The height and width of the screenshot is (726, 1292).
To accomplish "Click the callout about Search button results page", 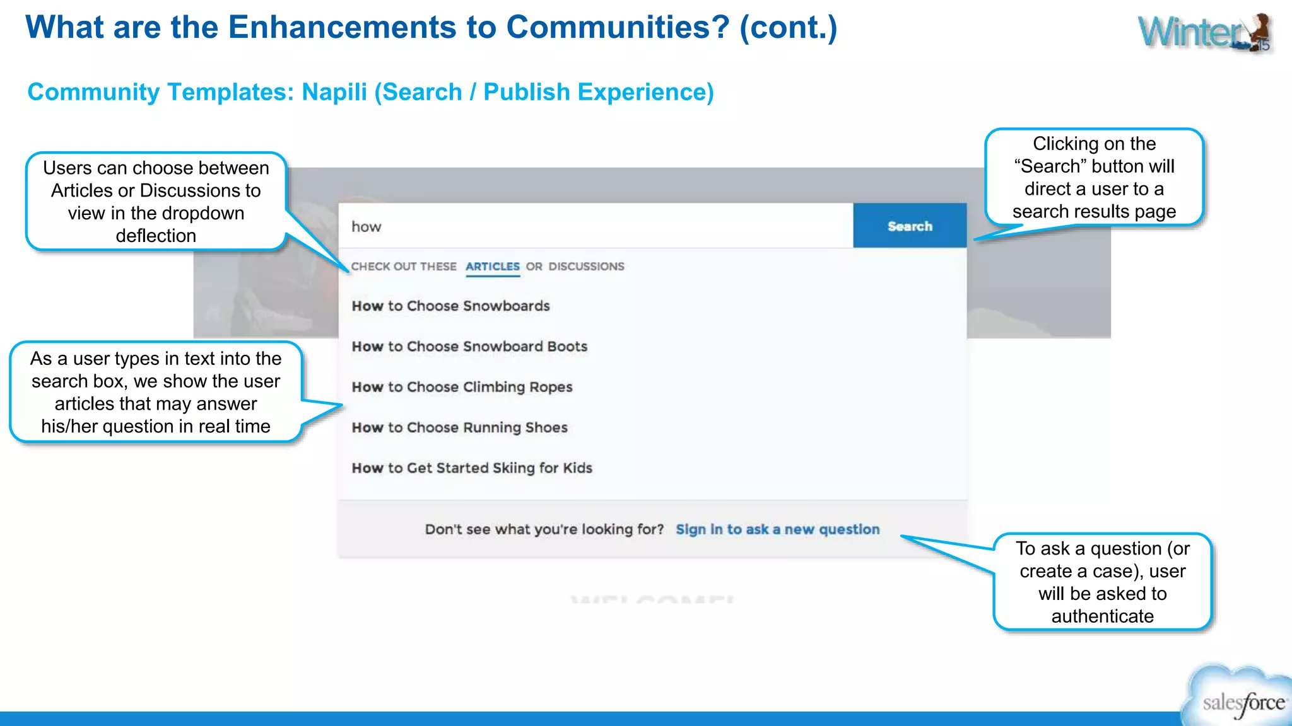I will pos(1094,178).
